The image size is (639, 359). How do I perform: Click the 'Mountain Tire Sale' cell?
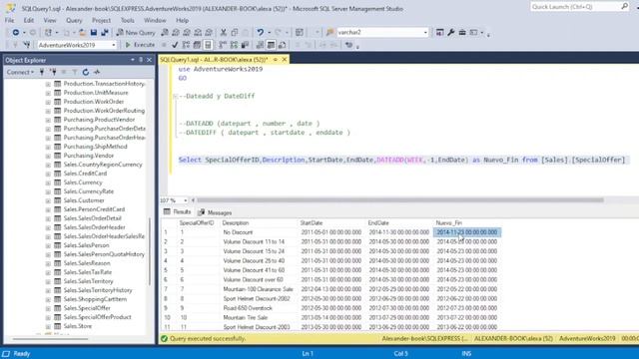click(x=246, y=317)
